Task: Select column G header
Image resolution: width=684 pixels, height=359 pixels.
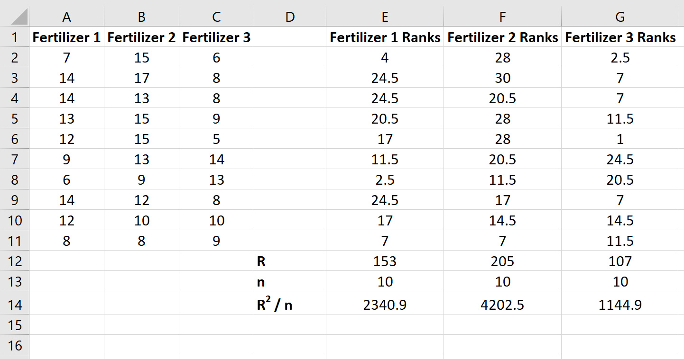Action: pos(620,17)
